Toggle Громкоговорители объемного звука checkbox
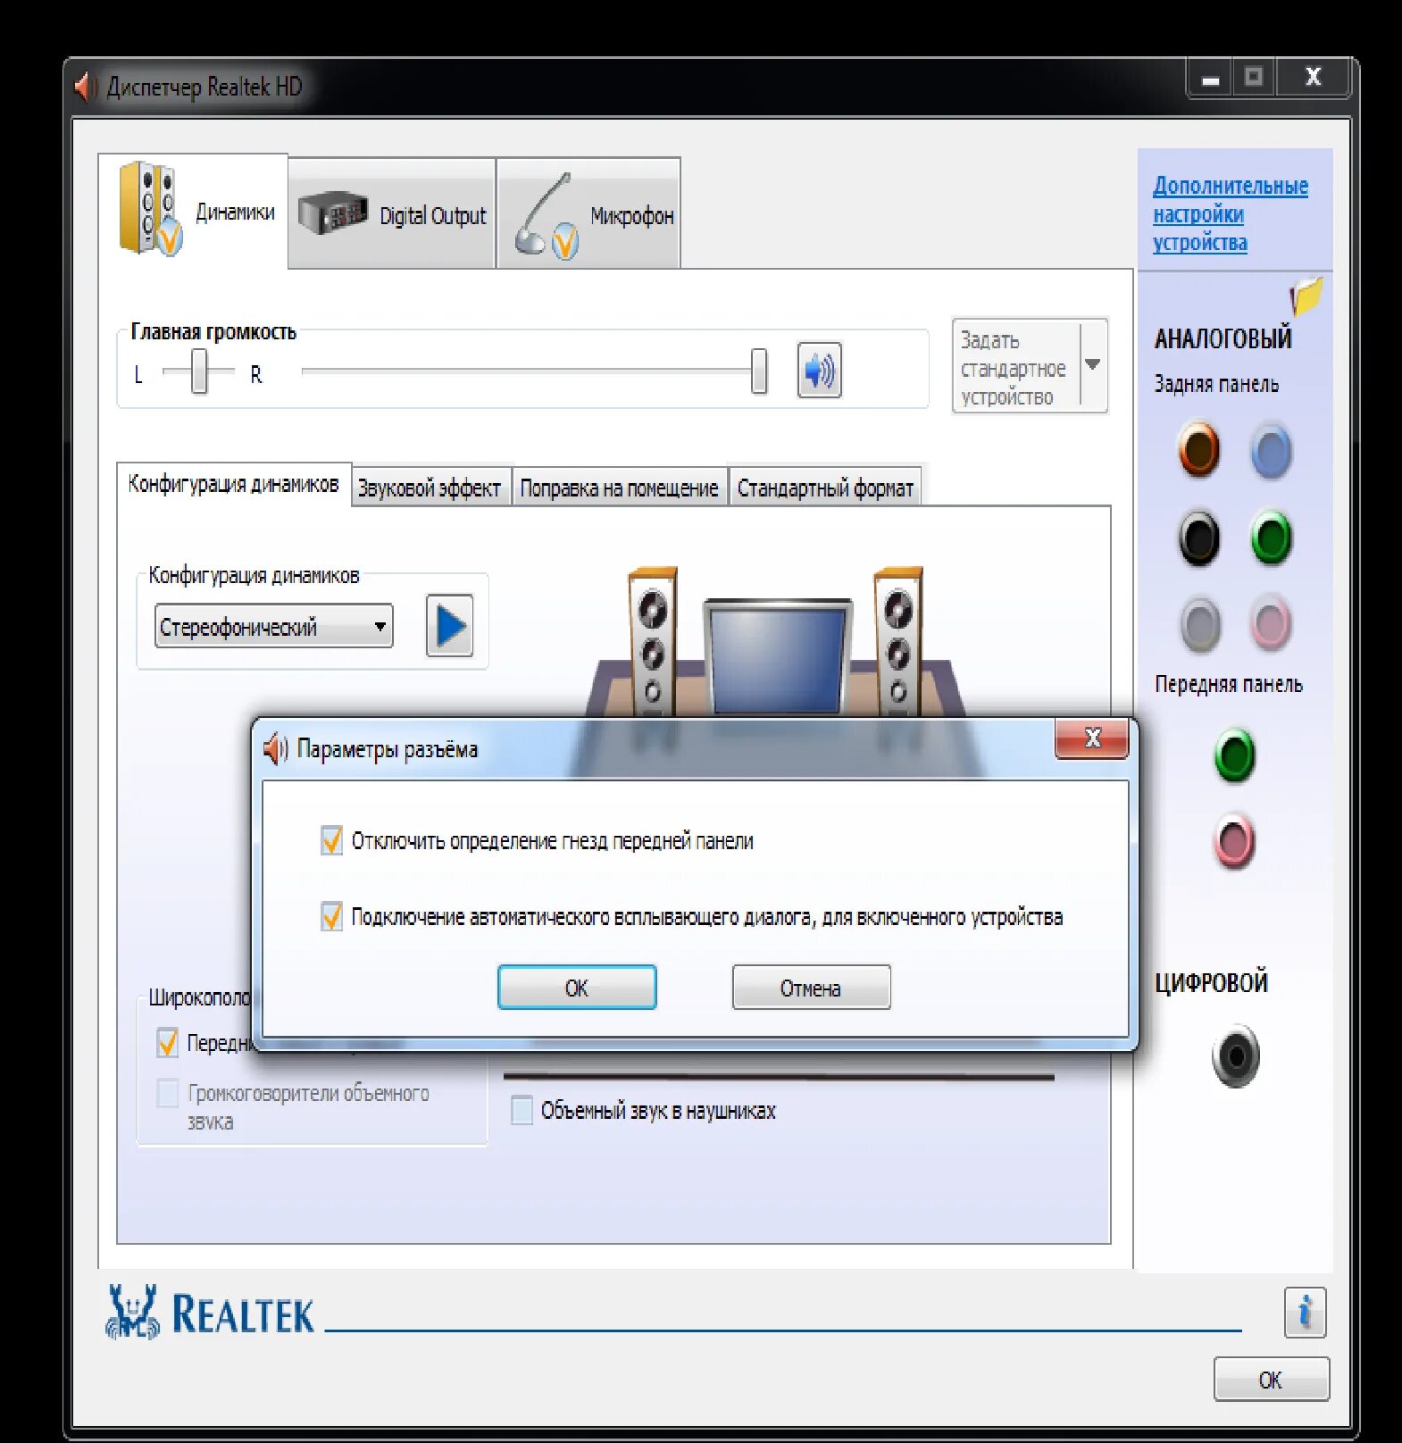This screenshot has height=1443, width=1402. [x=167, y=1093]
